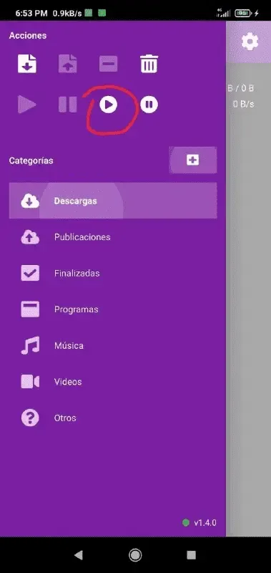Tap the v1.4.0 version label

(205, 523)
